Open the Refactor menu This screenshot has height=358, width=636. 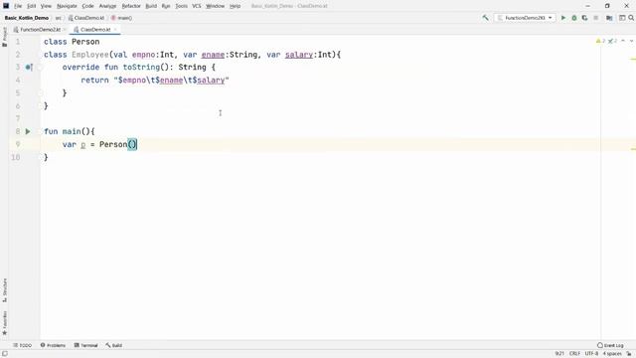[x=131, y=6]
